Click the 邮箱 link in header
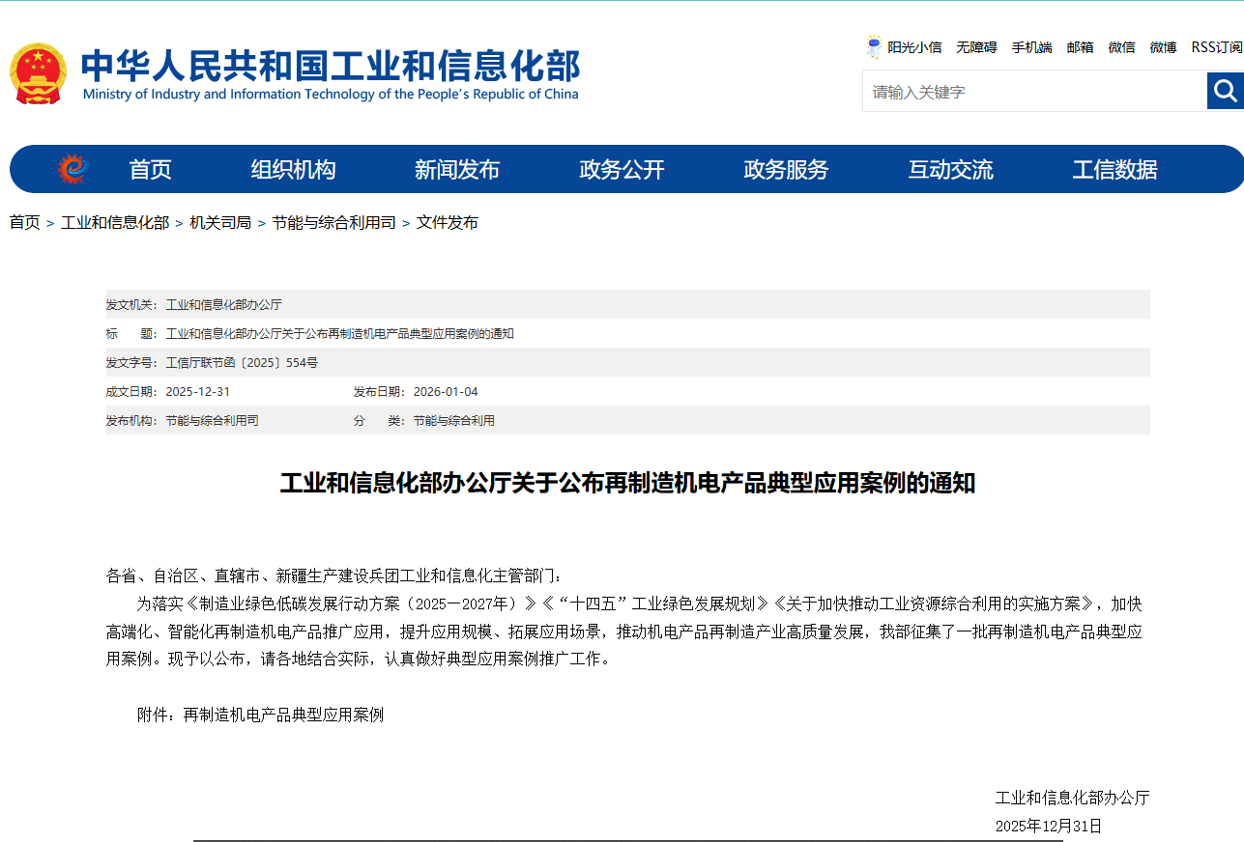This screenshot has width=1244, height=842. coord(1080,47)
